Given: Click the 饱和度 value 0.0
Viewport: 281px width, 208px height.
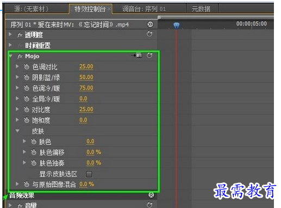Looking at the screenshot, I should [83, 120].
